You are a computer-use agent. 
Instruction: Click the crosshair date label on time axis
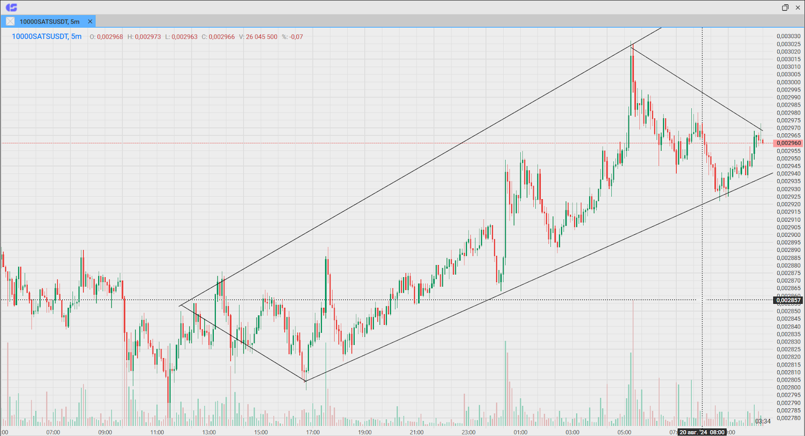click(702, 432)
